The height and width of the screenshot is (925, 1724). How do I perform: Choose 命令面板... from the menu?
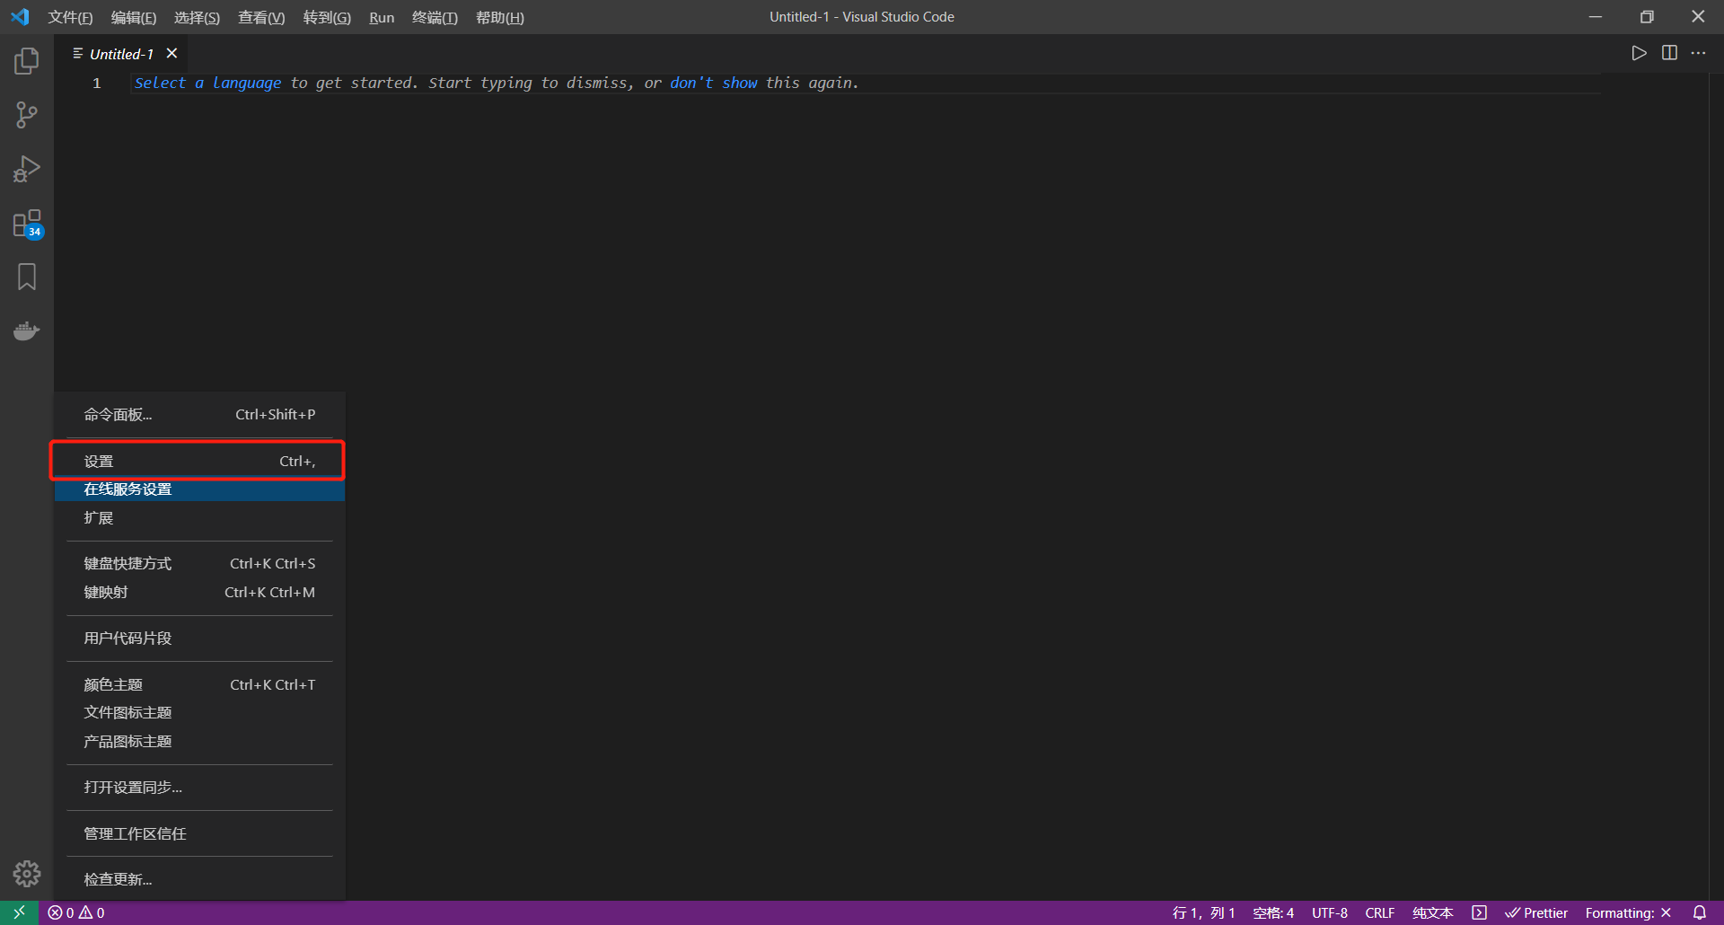pyautogui.click(x=199, y=415)
